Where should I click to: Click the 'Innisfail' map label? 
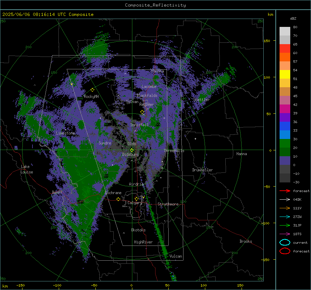pyautogui.click(x=139, y=125)
